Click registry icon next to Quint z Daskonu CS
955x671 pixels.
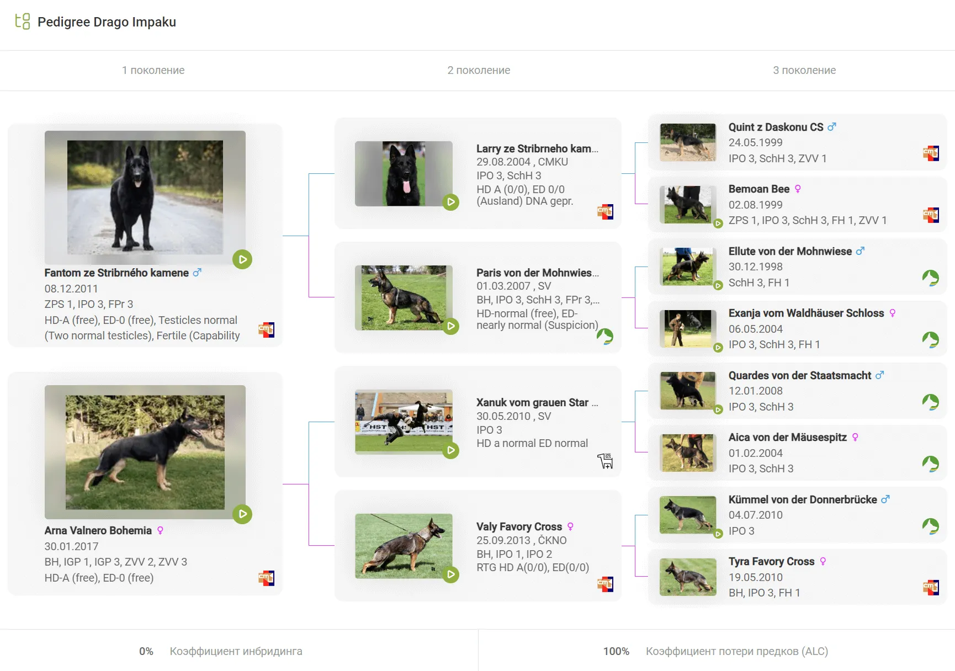[931, 153]
